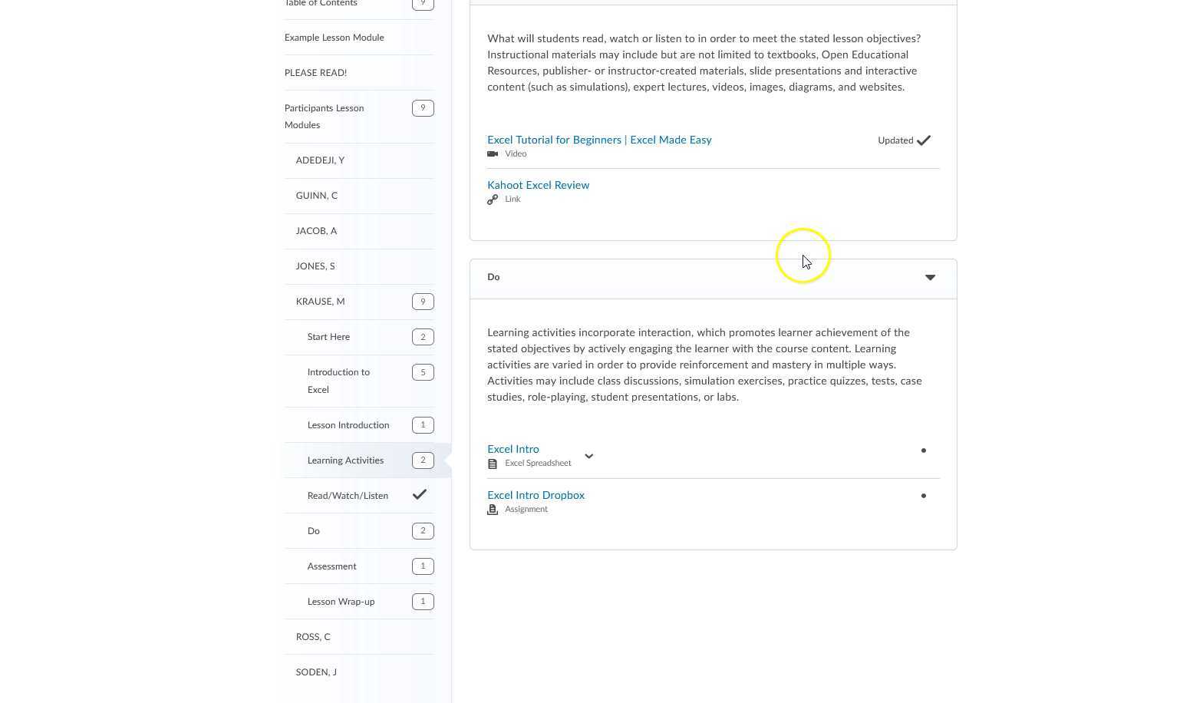Expand the KRAUSE, M module
The height and width of the screenshot is (703, 1203).
(320, 302)
